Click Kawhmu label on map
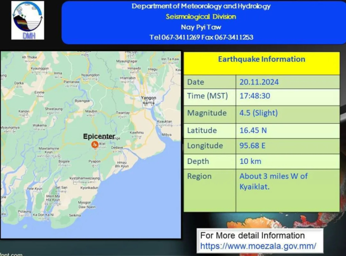The width and height of the screenshot is (346, 256). [137, 133]
